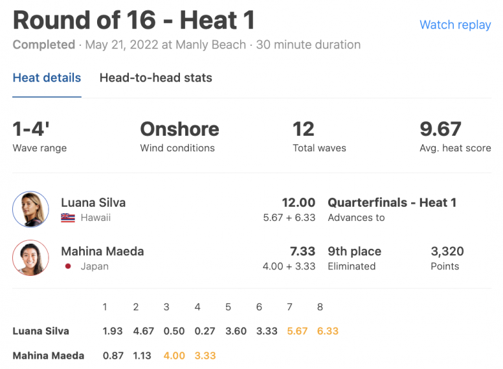Image resolution: width=503 pixels, height=369 pixels.
Task: Click the 3,320 Points value
Action: (447, 251)
